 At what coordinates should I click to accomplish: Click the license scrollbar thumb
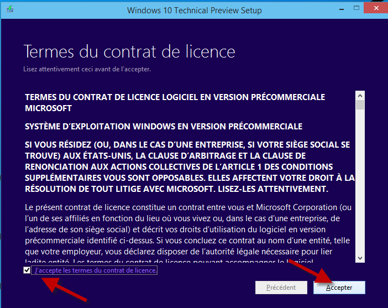coord(360,105)
